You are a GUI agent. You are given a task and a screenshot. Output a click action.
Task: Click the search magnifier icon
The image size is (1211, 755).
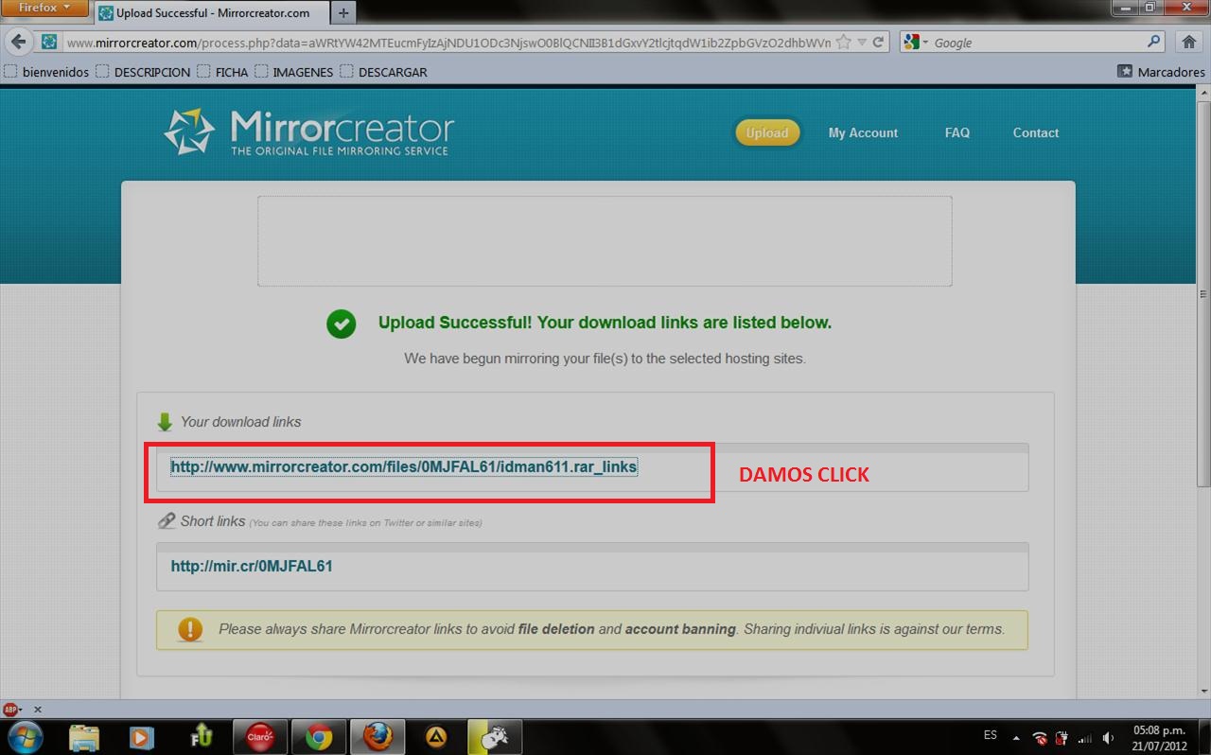[1153, 42]
